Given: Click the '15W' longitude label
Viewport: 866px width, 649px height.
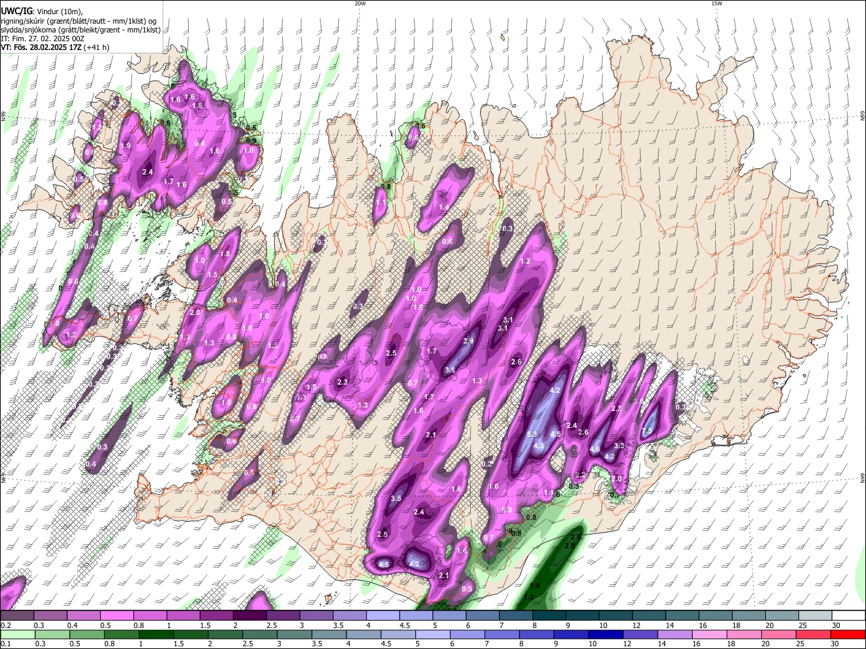Looking at the screenshot, I should (716, 3).
